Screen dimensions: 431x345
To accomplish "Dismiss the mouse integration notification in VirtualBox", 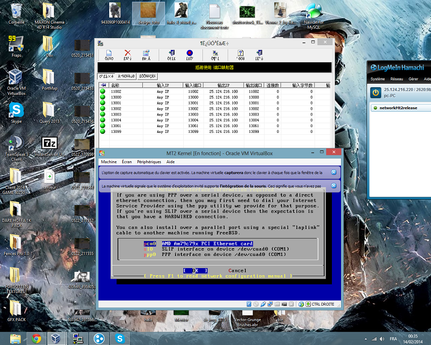I will pyautogui.click(x=334, y=186).
